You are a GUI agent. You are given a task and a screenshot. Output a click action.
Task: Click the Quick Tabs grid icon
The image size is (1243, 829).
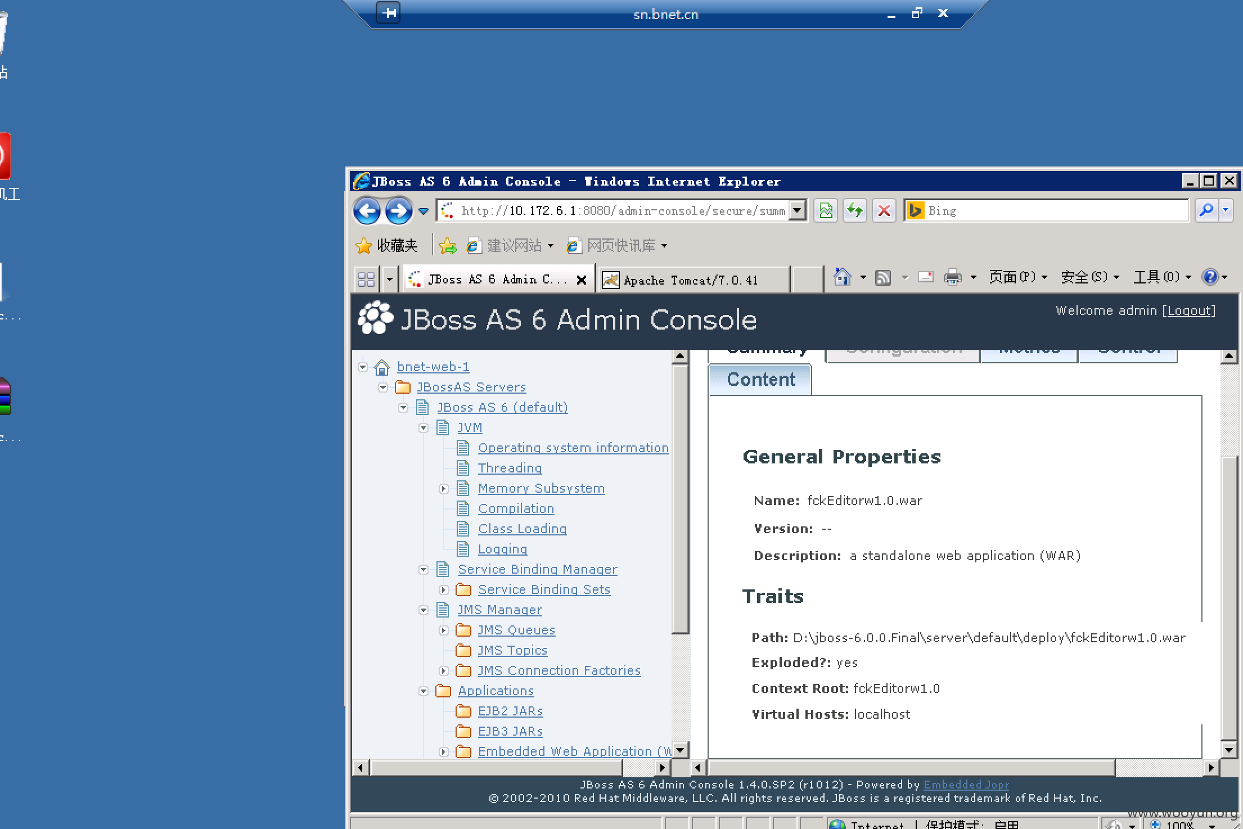pos(366,279)
